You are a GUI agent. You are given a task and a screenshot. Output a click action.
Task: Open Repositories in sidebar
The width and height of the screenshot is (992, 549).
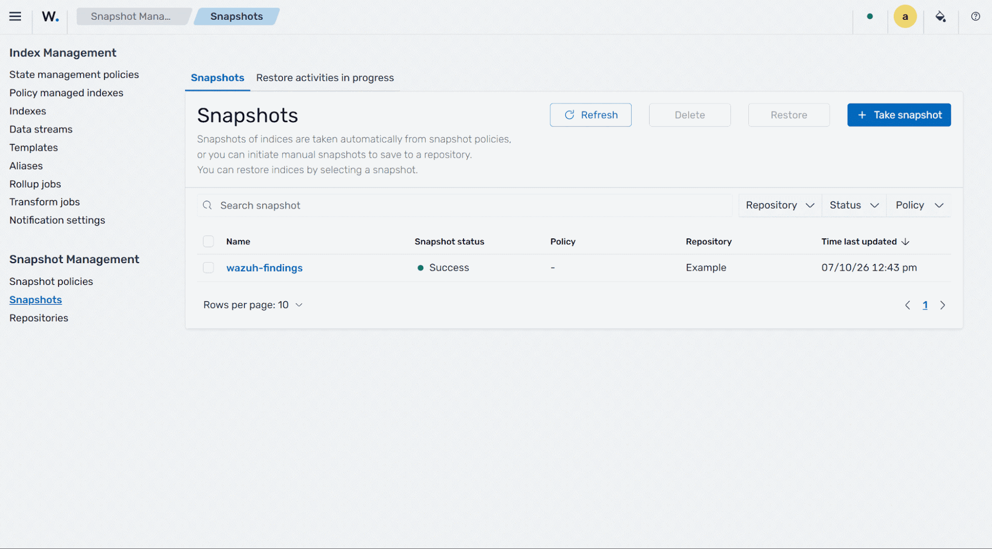click(x=39, y=318)
